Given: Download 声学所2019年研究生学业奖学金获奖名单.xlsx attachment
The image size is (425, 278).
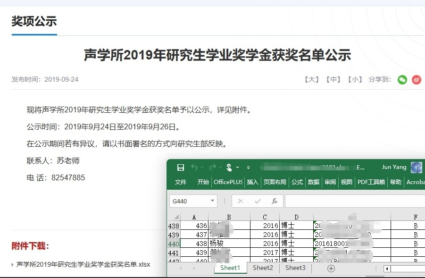Looking at the screenshot, I should click(x=83, y=264).
